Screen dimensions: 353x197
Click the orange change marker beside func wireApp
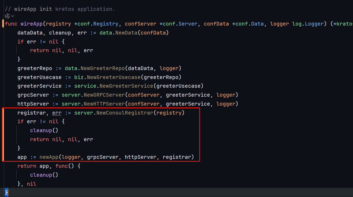3,24
